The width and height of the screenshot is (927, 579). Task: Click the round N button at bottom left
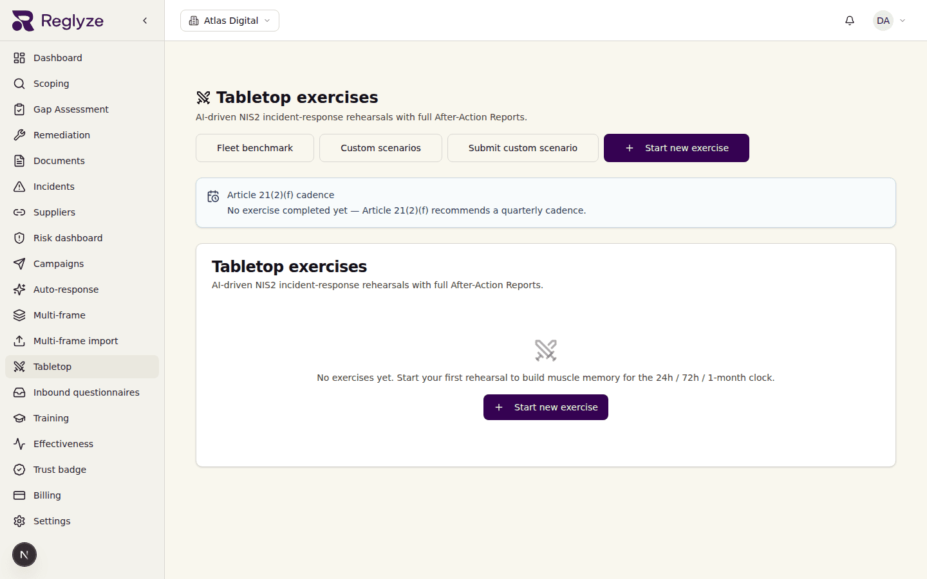(24, 555)
